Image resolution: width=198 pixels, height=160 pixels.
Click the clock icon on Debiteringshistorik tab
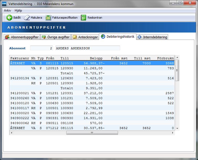pos(103,36)
